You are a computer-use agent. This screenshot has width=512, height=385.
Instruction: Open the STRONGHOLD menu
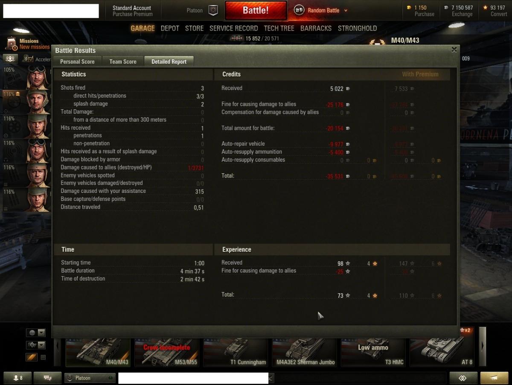[357, 28]
